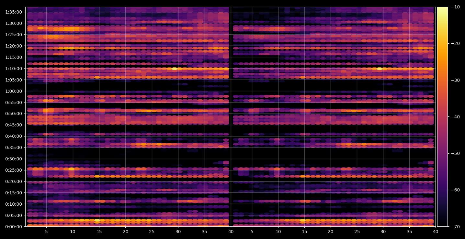
Task: Click the 1:25:00 time axis label
Action: [14, 35]
